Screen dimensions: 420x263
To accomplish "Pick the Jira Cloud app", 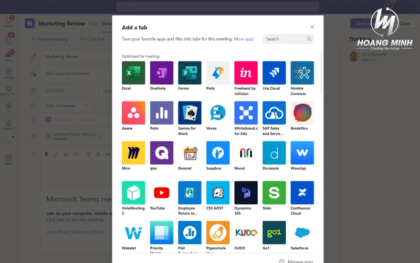I will (274, 73).
